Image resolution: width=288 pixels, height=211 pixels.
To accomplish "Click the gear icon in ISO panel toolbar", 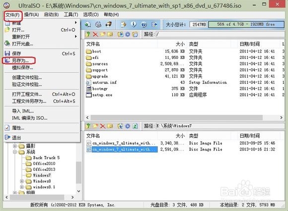I will tap(128, 34).
